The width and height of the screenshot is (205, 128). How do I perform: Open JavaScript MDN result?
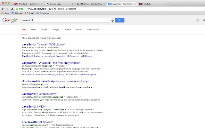click(34, 107)
